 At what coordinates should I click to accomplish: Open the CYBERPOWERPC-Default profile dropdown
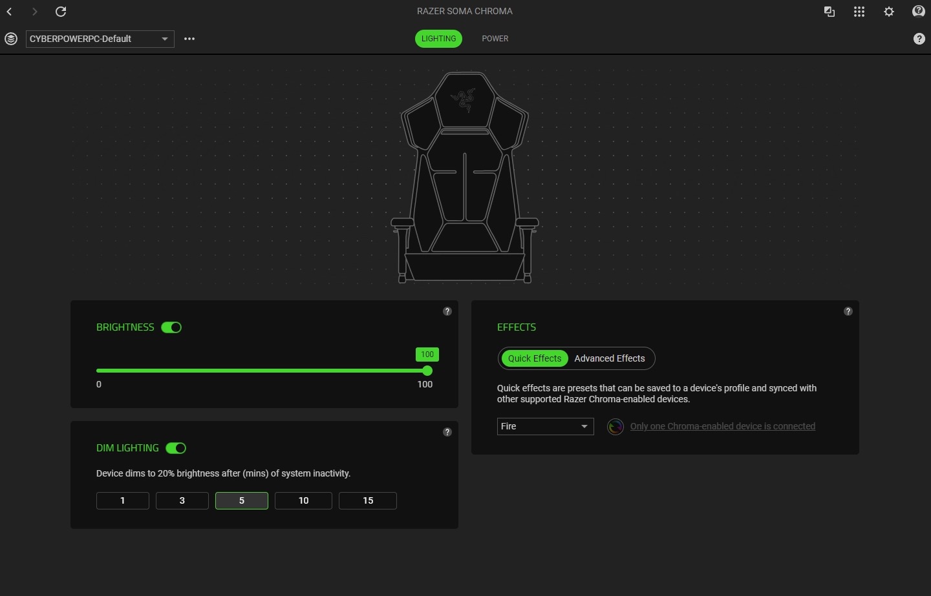point(100,39)
